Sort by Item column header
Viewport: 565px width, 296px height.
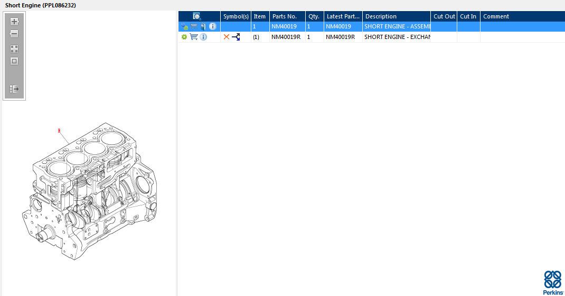pyautogui.click(x=260, y=16)
